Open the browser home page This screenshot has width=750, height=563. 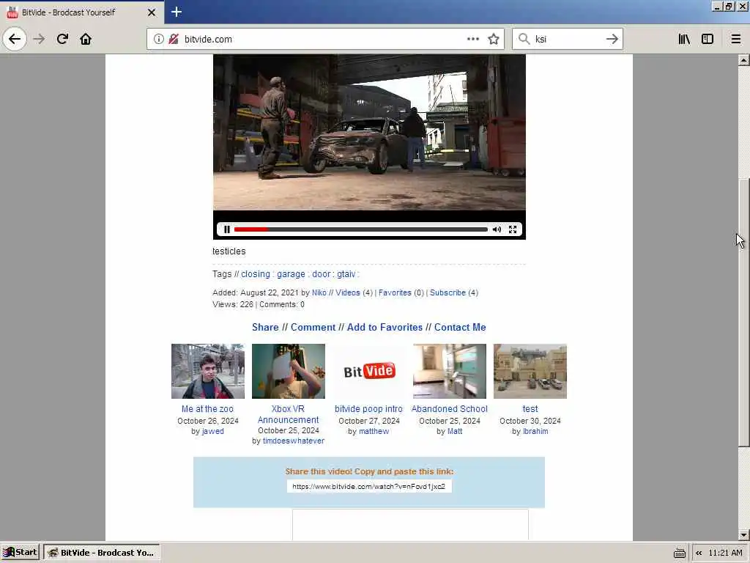(86, 39)
